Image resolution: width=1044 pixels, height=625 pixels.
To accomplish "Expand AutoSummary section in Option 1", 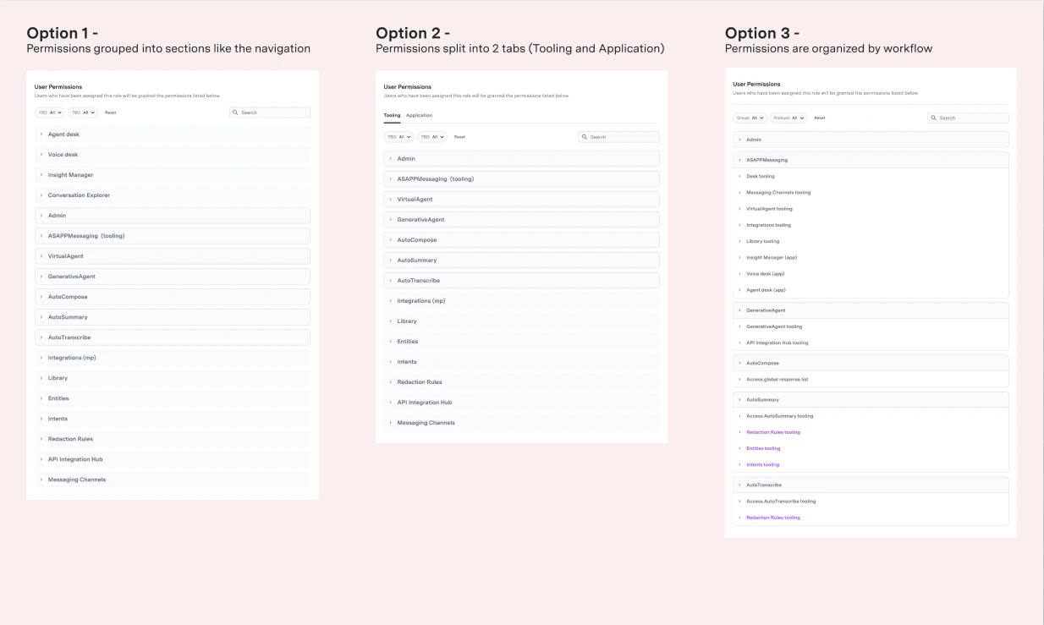I will tap(173, 317).
